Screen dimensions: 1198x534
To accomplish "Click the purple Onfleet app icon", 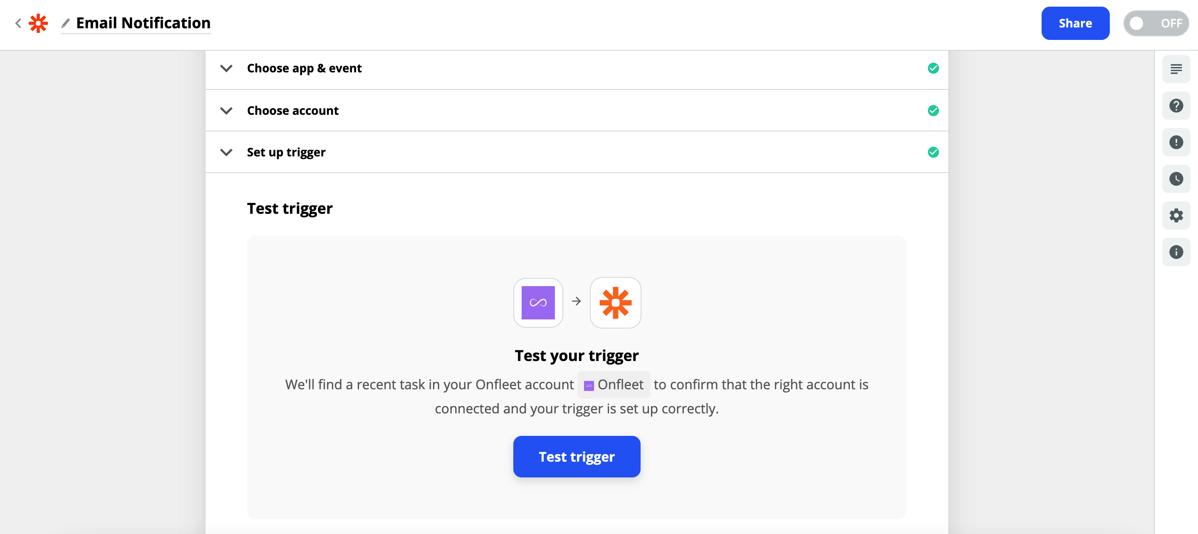I will (x=538, y=303).
